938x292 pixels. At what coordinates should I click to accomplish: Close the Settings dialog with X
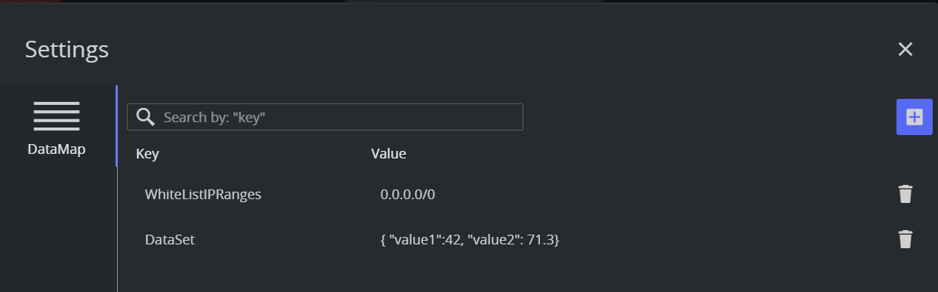click(x=906, y=49)
